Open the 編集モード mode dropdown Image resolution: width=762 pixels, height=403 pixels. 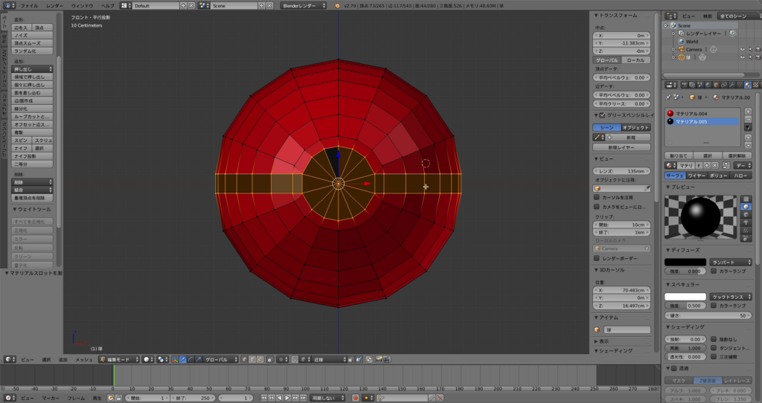pyautogui.click(x=118, y=359)
